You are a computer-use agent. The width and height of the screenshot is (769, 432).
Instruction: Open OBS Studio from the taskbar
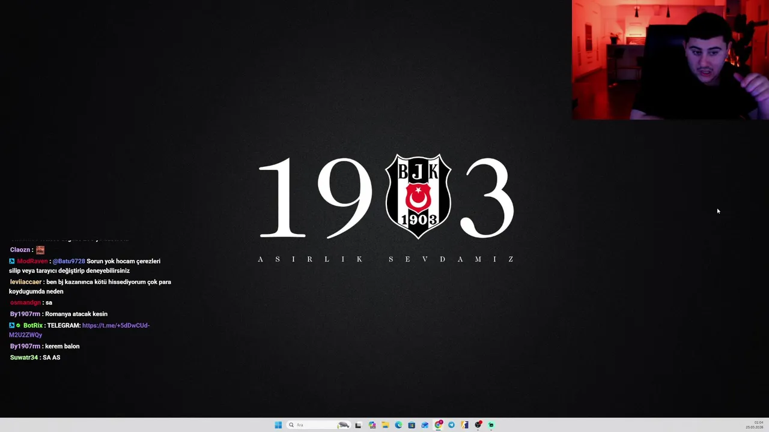478,425
